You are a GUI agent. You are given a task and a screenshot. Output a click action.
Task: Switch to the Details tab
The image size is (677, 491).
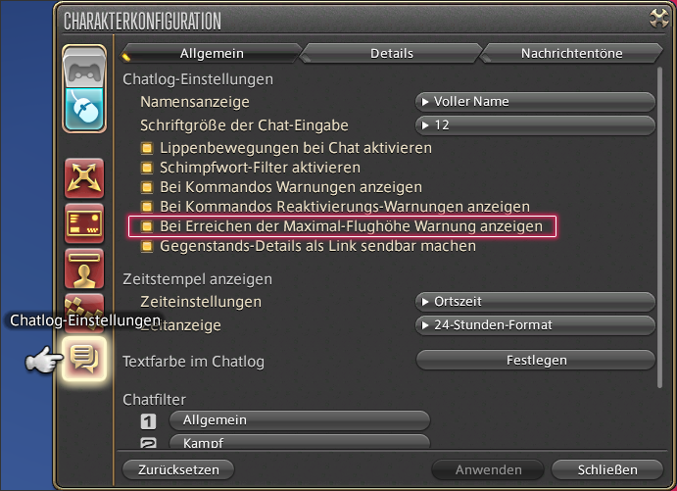(392, 53)
